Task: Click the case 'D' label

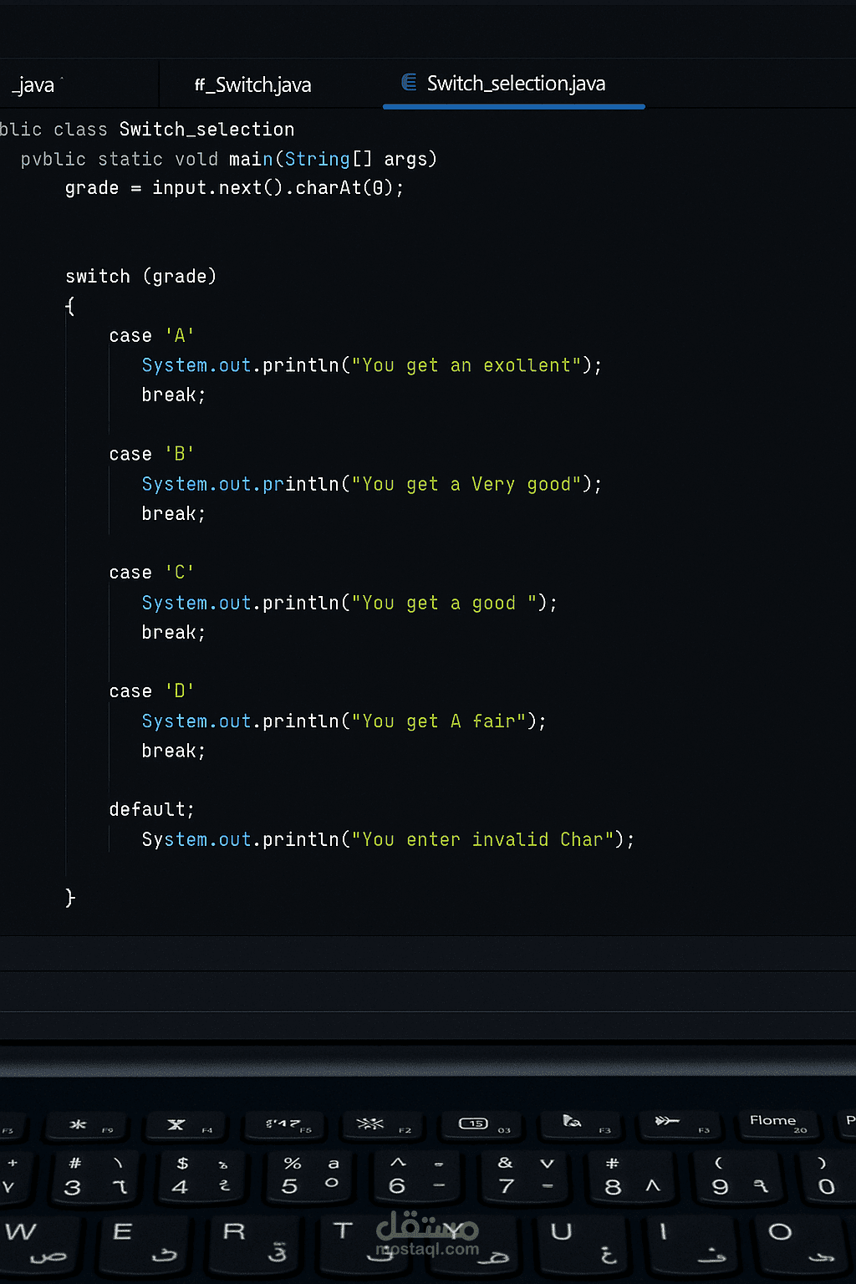Action: point(151,691)
